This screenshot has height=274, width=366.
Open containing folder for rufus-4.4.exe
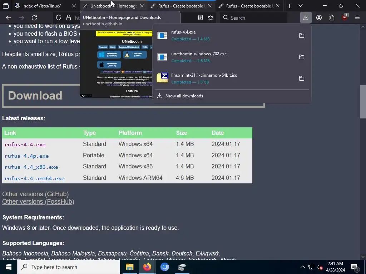click(302, 35)
